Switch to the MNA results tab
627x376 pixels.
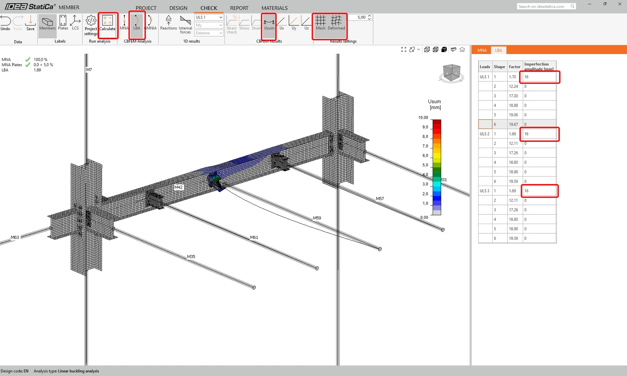(x=482, y=50)
